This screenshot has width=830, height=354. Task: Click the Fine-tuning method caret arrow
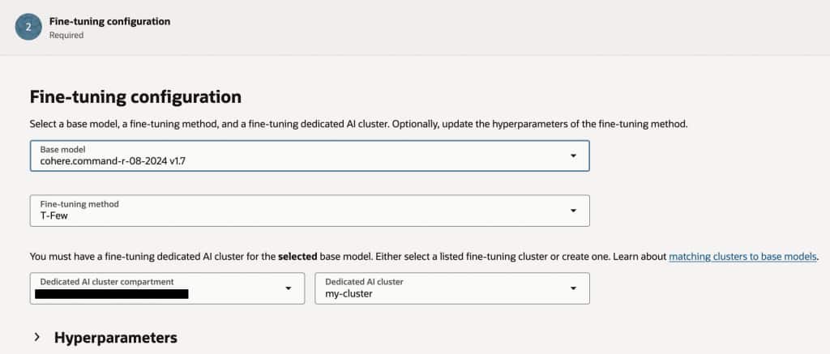click(573, 211)
